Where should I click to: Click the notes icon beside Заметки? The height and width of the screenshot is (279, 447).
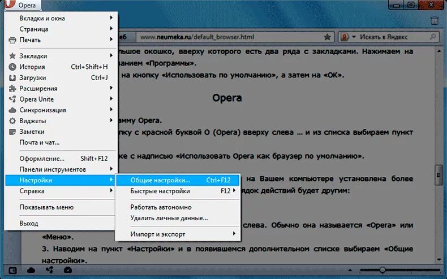click(12, 132)
